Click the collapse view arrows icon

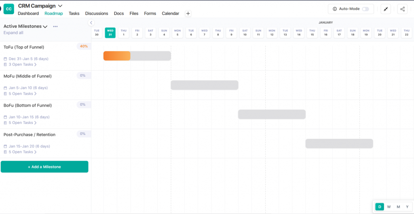pos(386,9)
